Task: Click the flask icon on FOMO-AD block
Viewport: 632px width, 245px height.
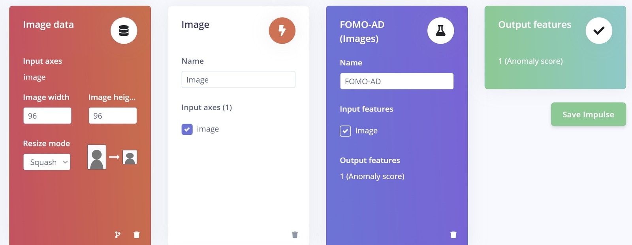Action: click(440, 31)
